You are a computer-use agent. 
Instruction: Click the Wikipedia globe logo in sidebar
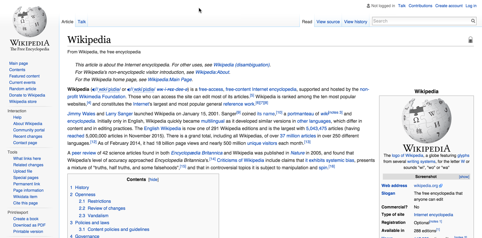pyautogui.click(x=30, y=21)
